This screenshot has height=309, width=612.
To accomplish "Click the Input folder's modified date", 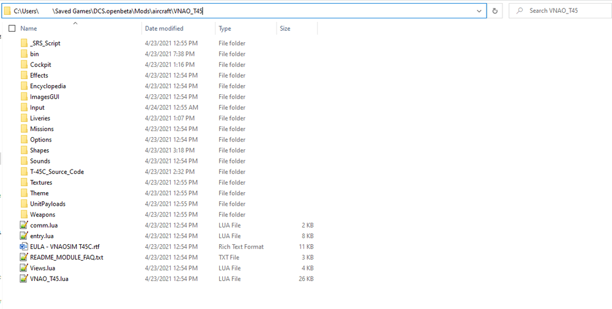I will tap(172, 108).
